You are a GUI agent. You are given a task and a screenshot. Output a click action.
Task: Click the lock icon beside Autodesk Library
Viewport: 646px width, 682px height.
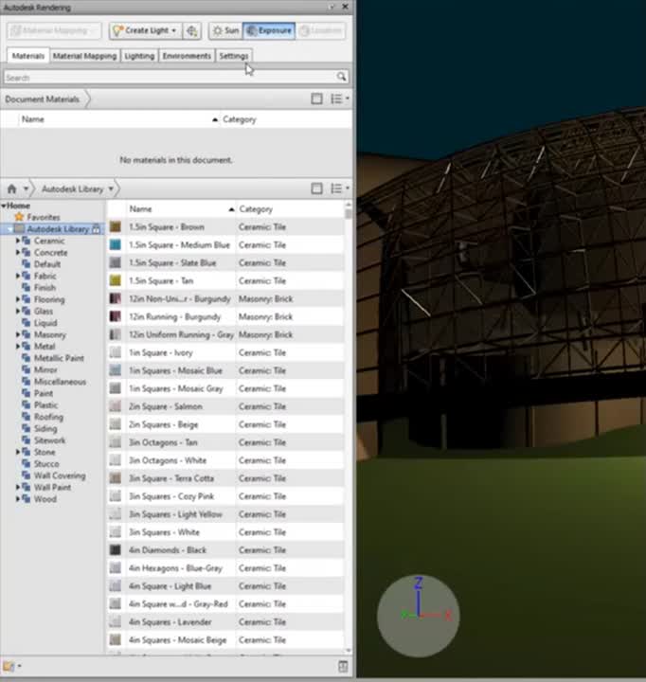click(x=96, y=229)
